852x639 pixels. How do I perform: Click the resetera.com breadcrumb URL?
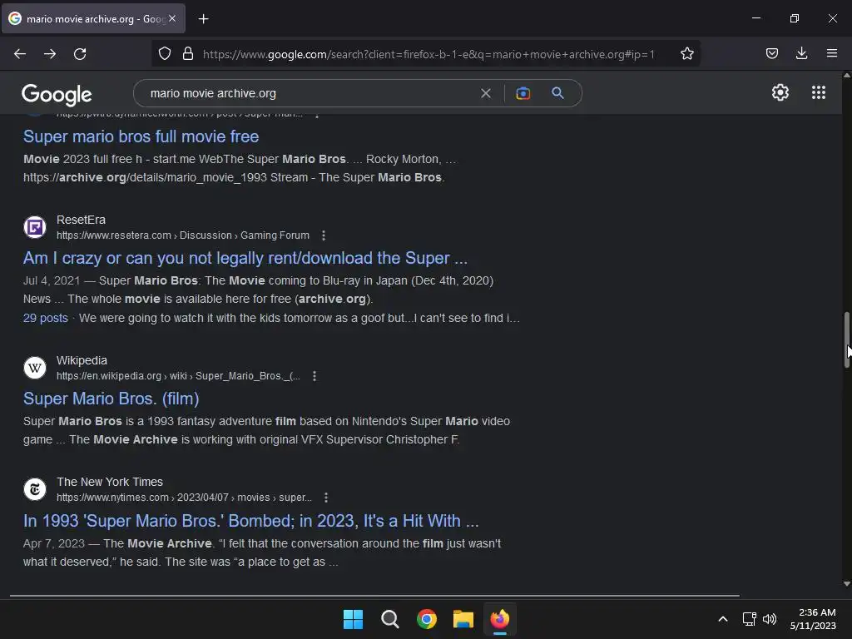(x=182, y=235)
